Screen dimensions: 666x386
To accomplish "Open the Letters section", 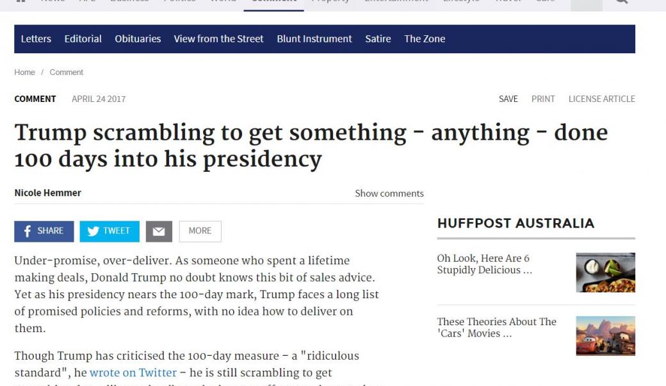I will (36, 38).
